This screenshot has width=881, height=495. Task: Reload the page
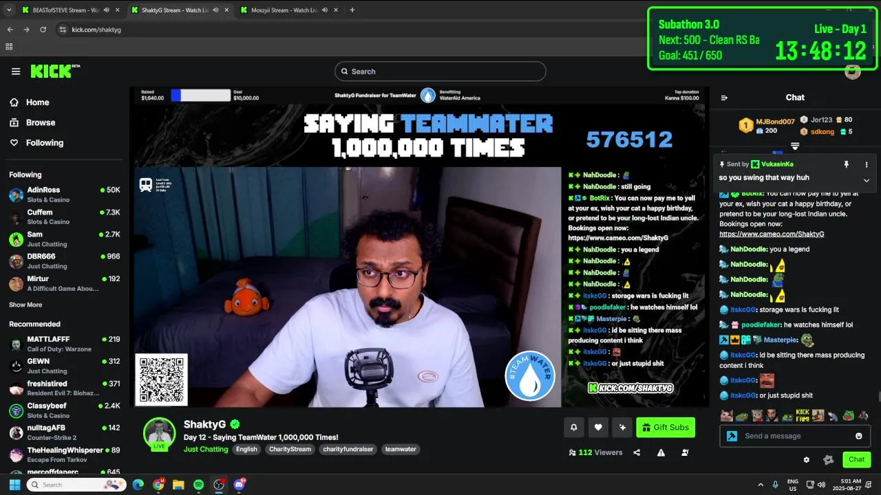point(43,30)
